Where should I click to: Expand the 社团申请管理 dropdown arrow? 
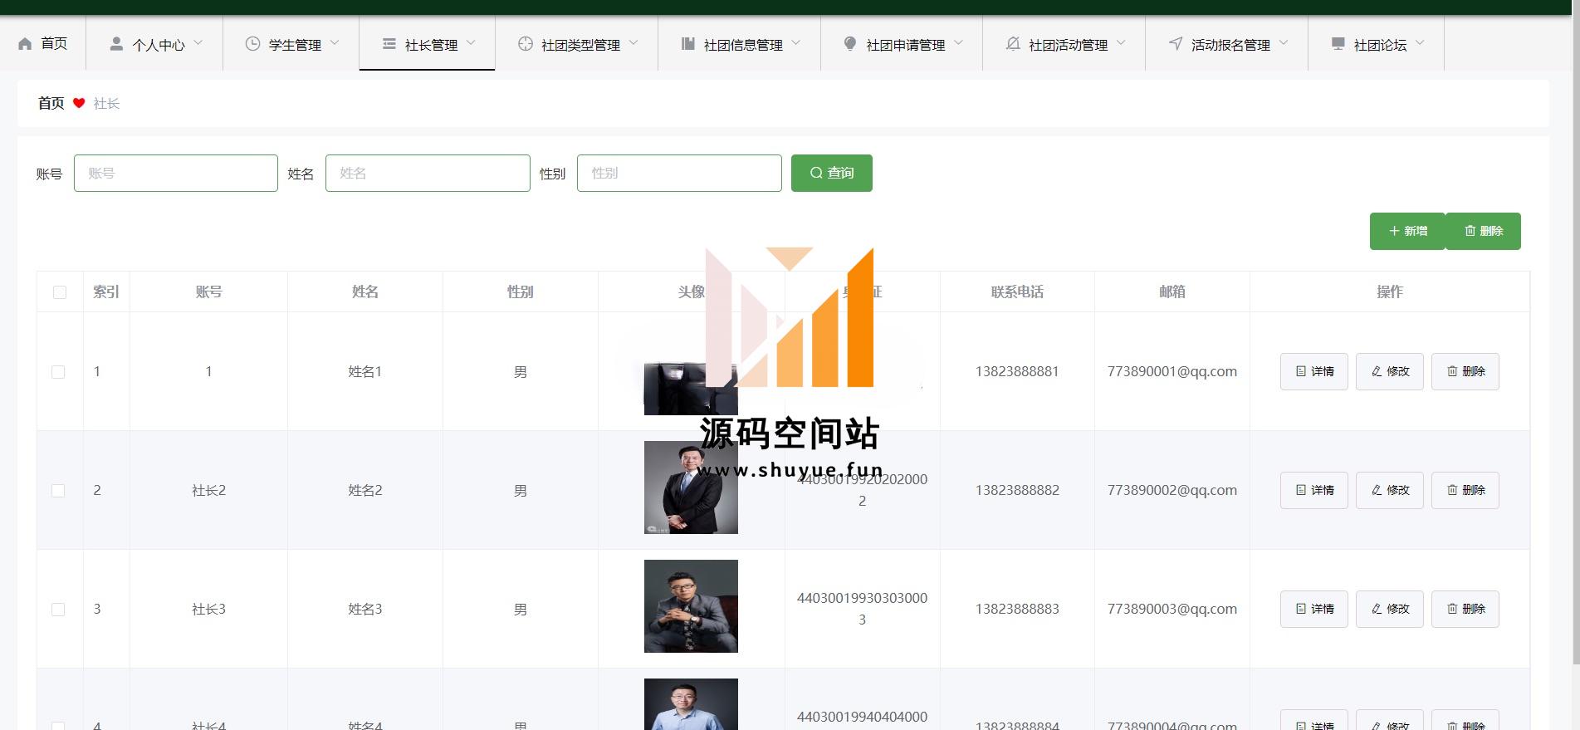(x=958, y=42)
